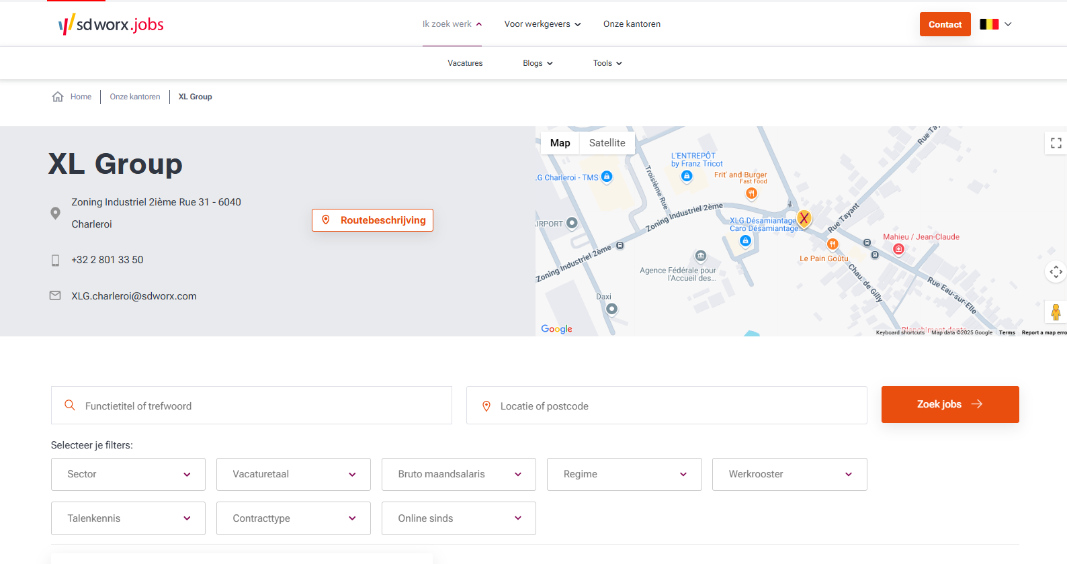Screen dimensions: 1067x564
Task: Open the language selector chevron
Action: point(1008,24)
